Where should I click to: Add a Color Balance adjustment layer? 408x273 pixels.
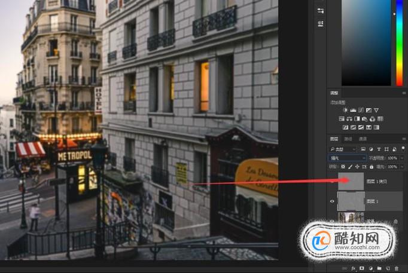(x=349, y=119)
